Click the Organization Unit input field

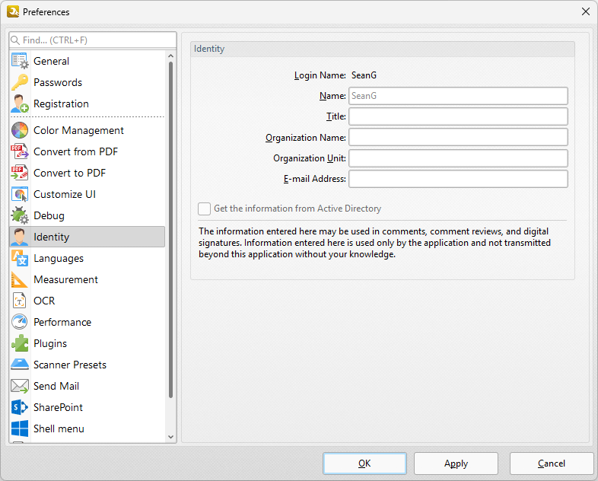[x=458, y=158]
